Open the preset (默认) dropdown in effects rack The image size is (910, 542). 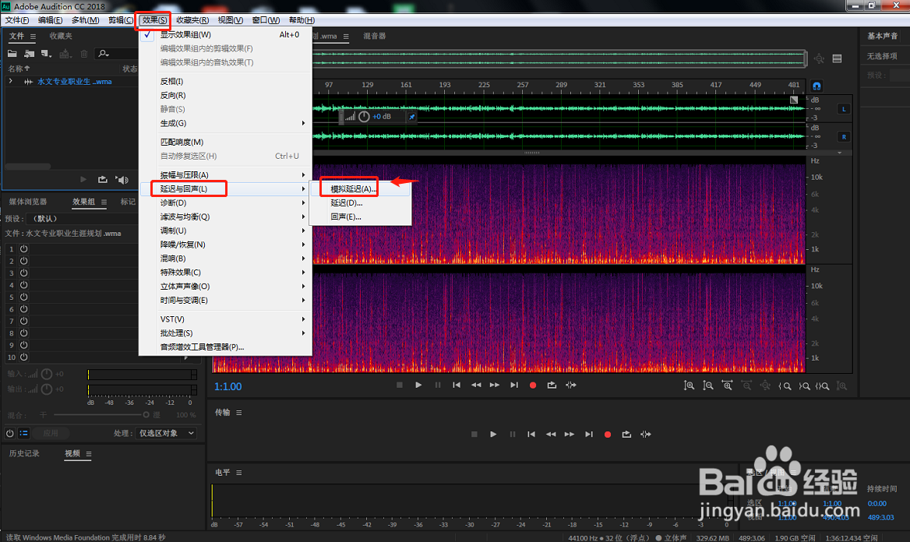pyautogui.click(x=81, y=219)
